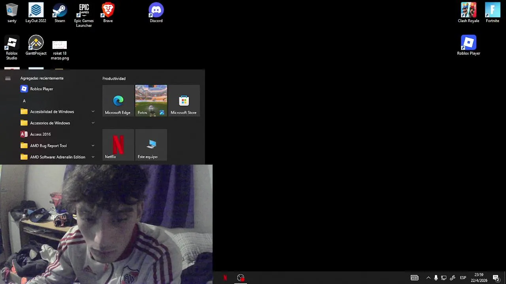
Task: Click the Productividad group header
Action: tap(114, 78)
